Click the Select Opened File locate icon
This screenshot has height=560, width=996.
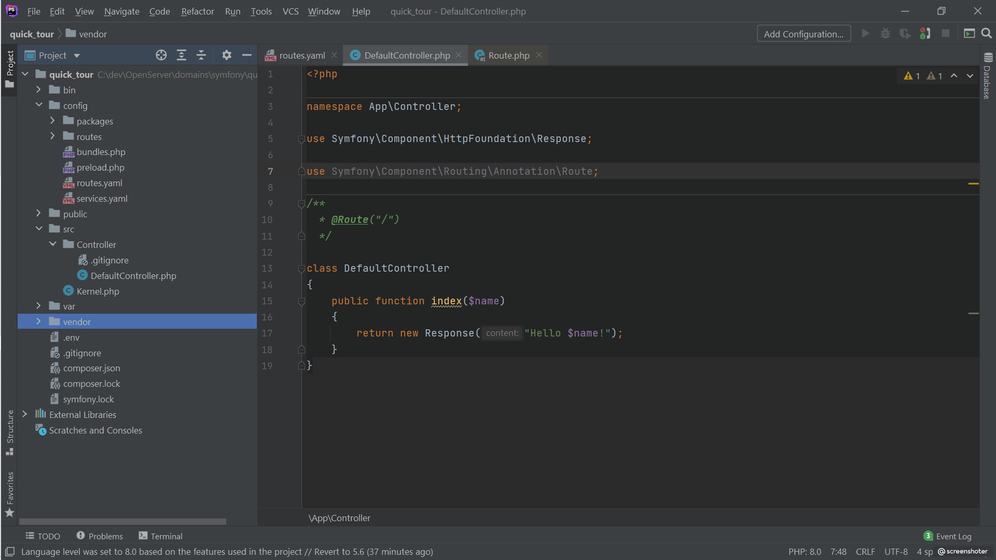pos(161,55)
